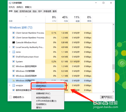126x112 pixels.
Task: Click the Console Window Host icon
Action: coord(13,42)
